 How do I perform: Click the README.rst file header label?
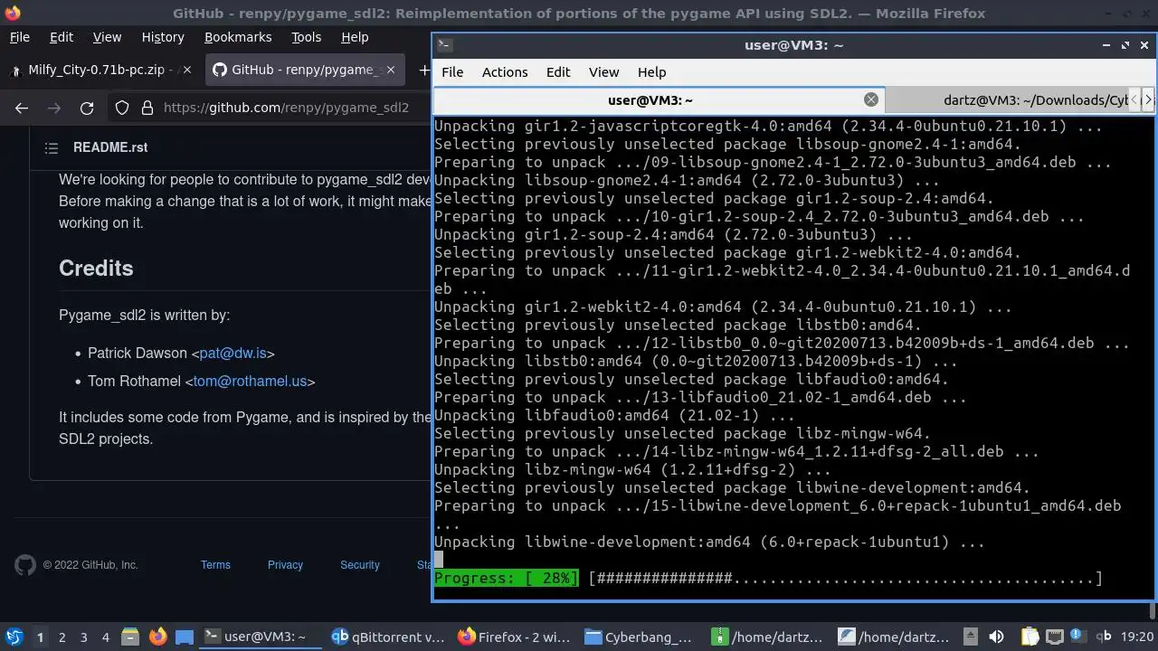coord(110,147)
